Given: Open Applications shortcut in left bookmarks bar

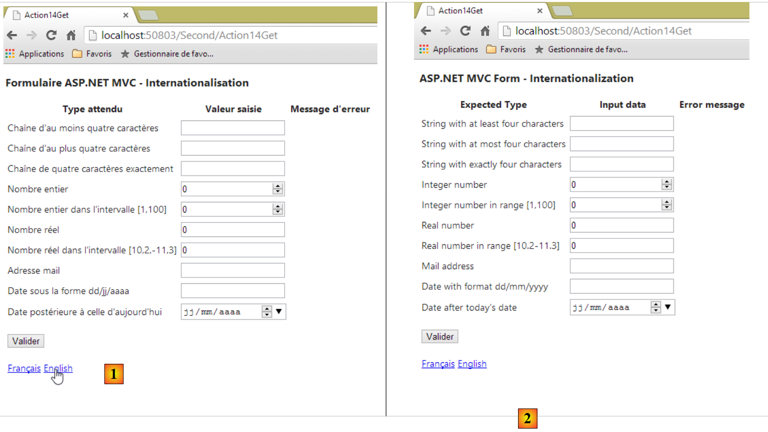Looking at the screenshot, I should coord(35,54).
